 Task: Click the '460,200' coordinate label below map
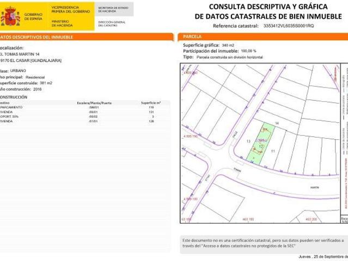(311, 219)
